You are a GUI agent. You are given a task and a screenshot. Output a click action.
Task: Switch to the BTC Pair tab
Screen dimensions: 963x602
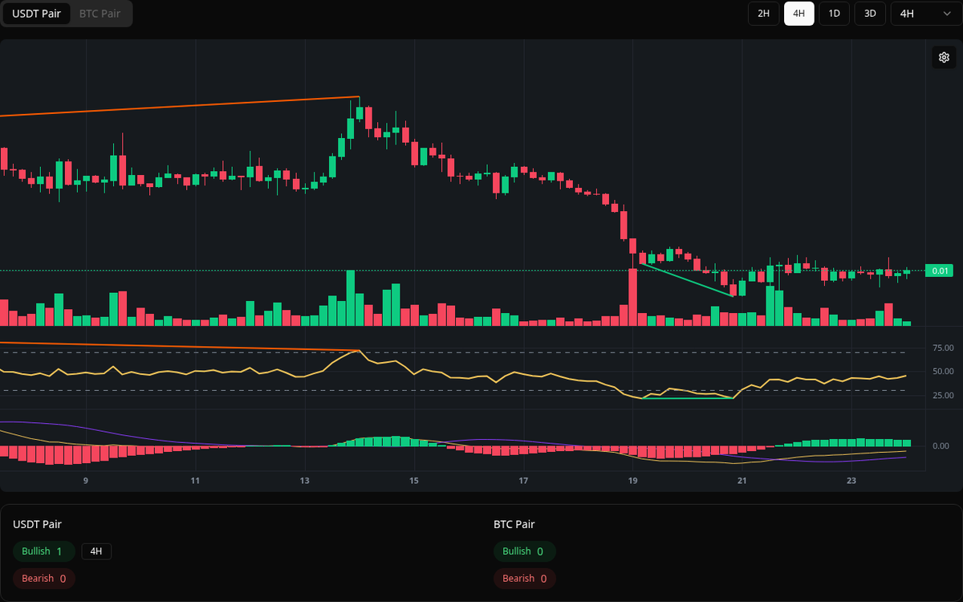(x=100, y=13)
